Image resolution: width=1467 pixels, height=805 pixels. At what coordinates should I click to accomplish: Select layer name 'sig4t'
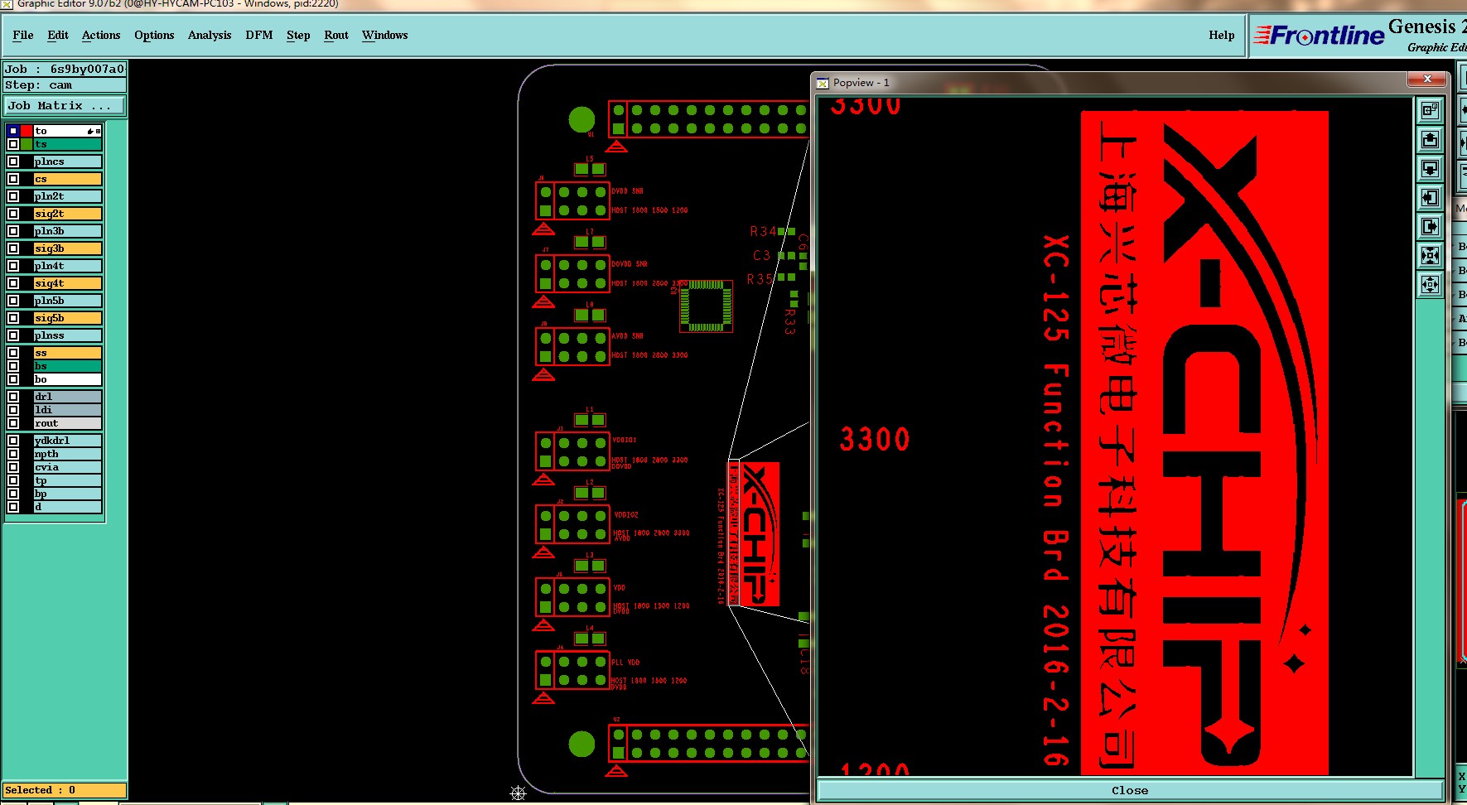coord(67,283)
